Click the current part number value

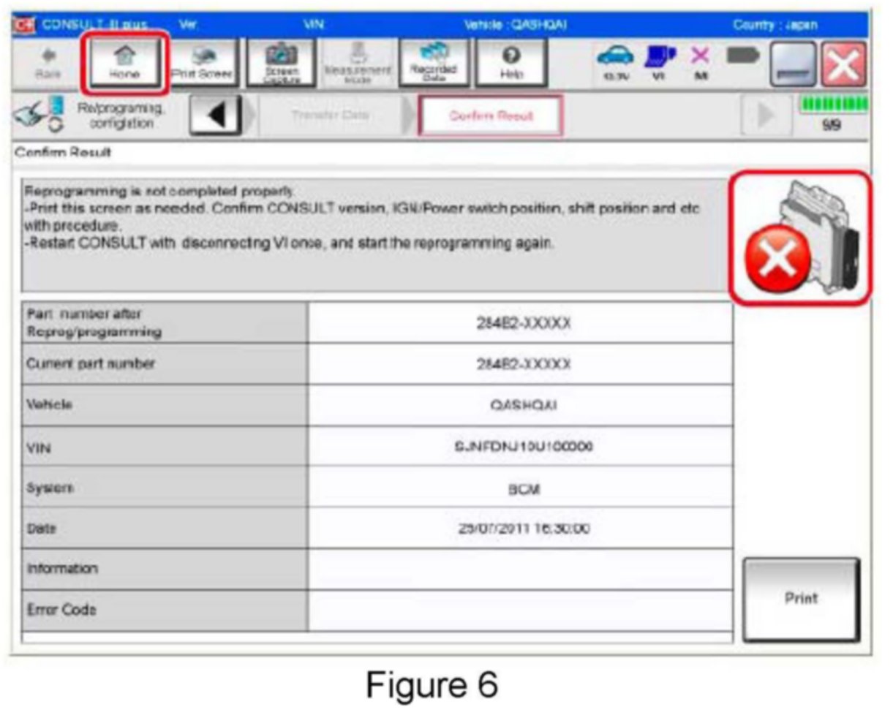click(520, 364)
